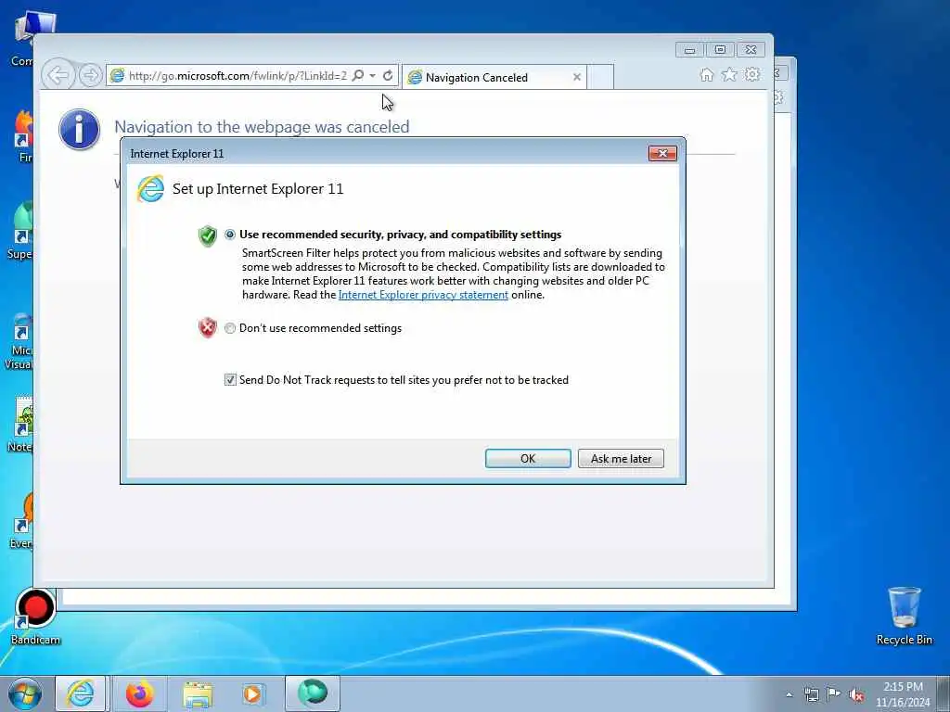The height and width of the screenshot is (712, 950).
Task: Click the Refresh icon in the address bar
Action: (x=388, y=76)
